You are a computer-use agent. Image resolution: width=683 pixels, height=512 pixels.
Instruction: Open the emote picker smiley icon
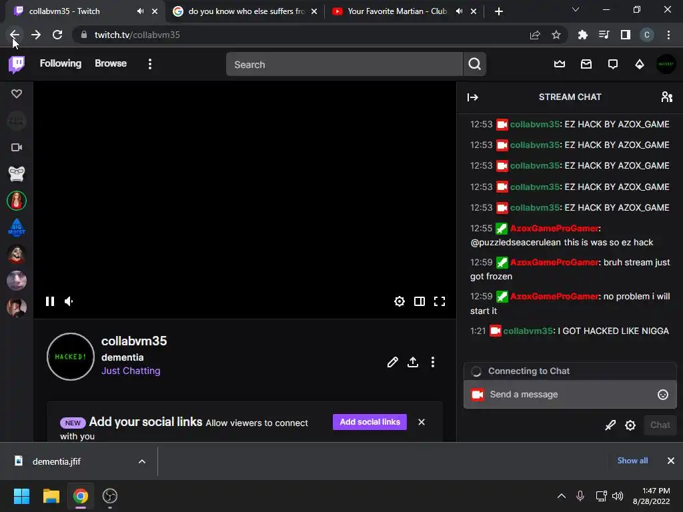(662, 395)
